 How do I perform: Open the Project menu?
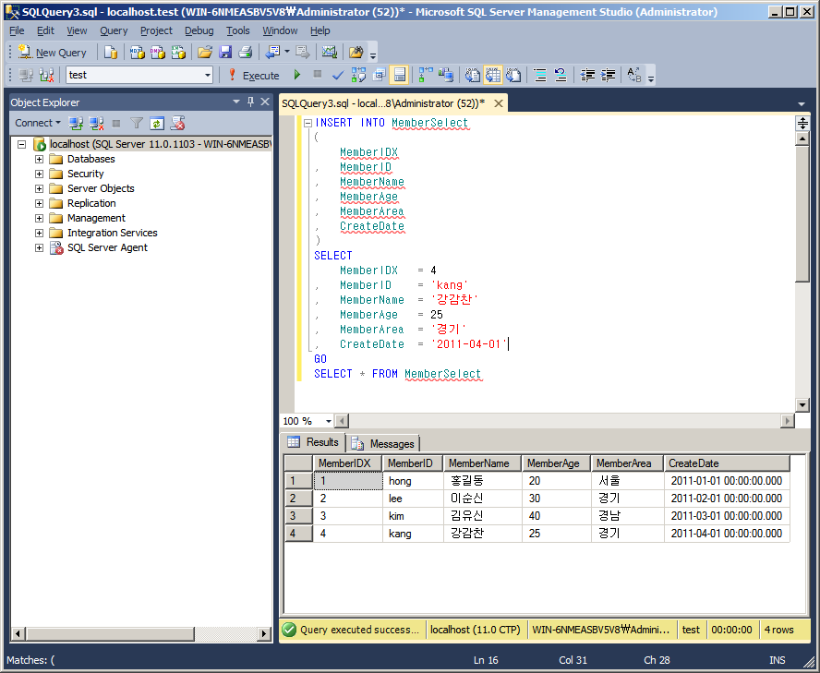tap(156, 30)
